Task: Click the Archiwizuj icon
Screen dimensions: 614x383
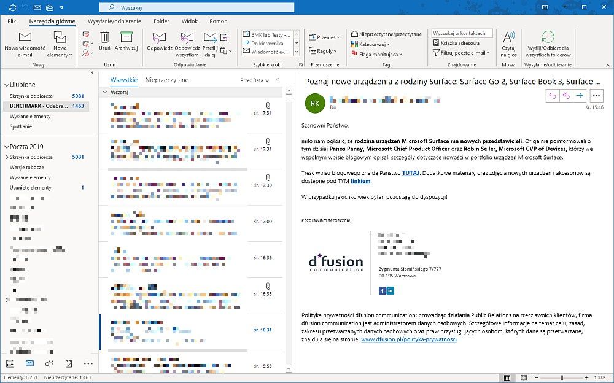Action: click(x=126, y=37)
